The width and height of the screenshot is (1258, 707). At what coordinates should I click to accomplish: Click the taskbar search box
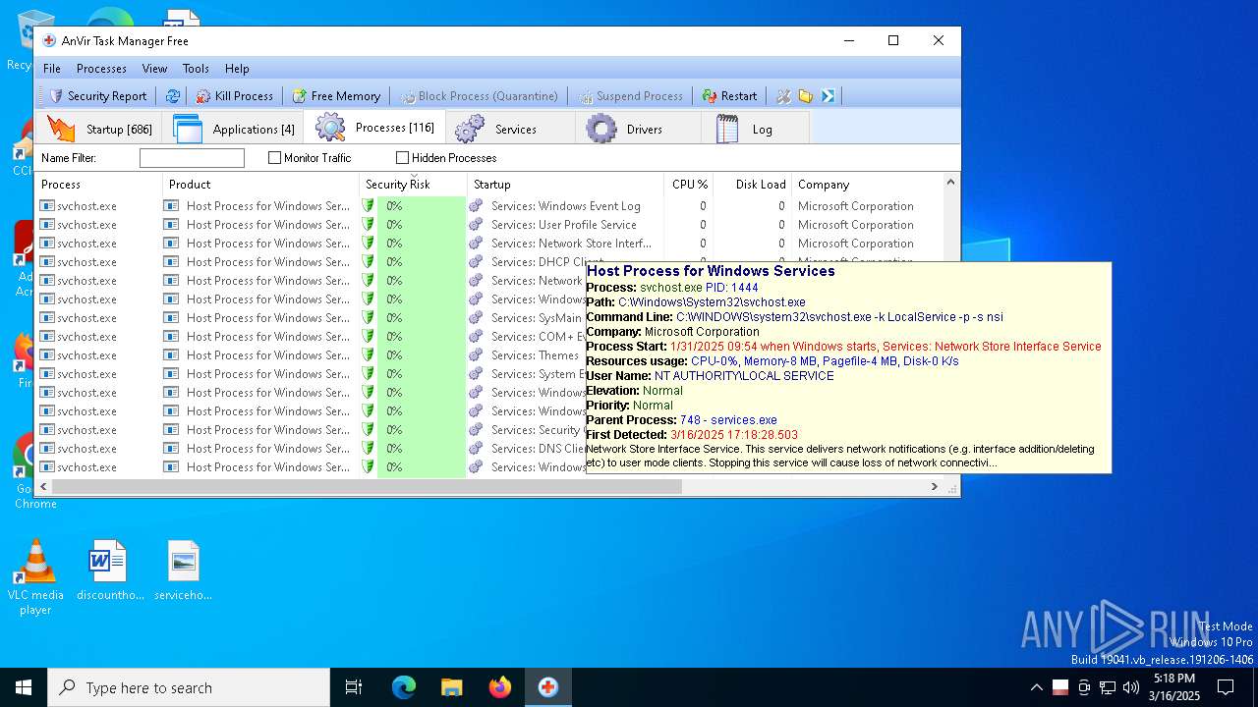click(189, 687)
